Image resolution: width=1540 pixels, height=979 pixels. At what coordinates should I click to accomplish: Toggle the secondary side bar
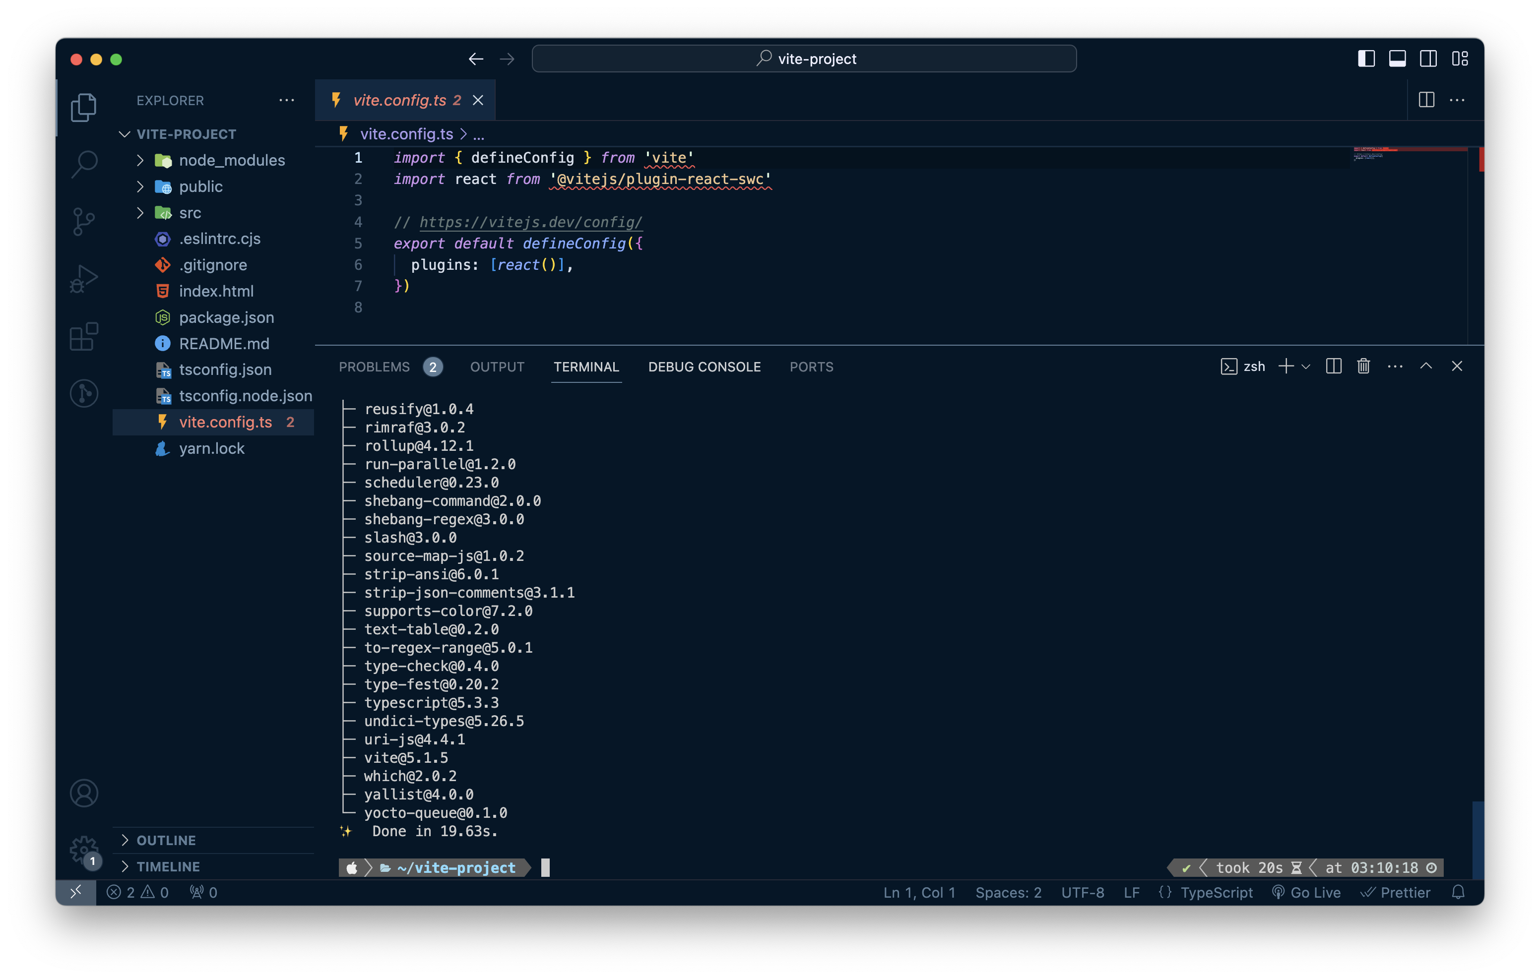pos(1428,59)
